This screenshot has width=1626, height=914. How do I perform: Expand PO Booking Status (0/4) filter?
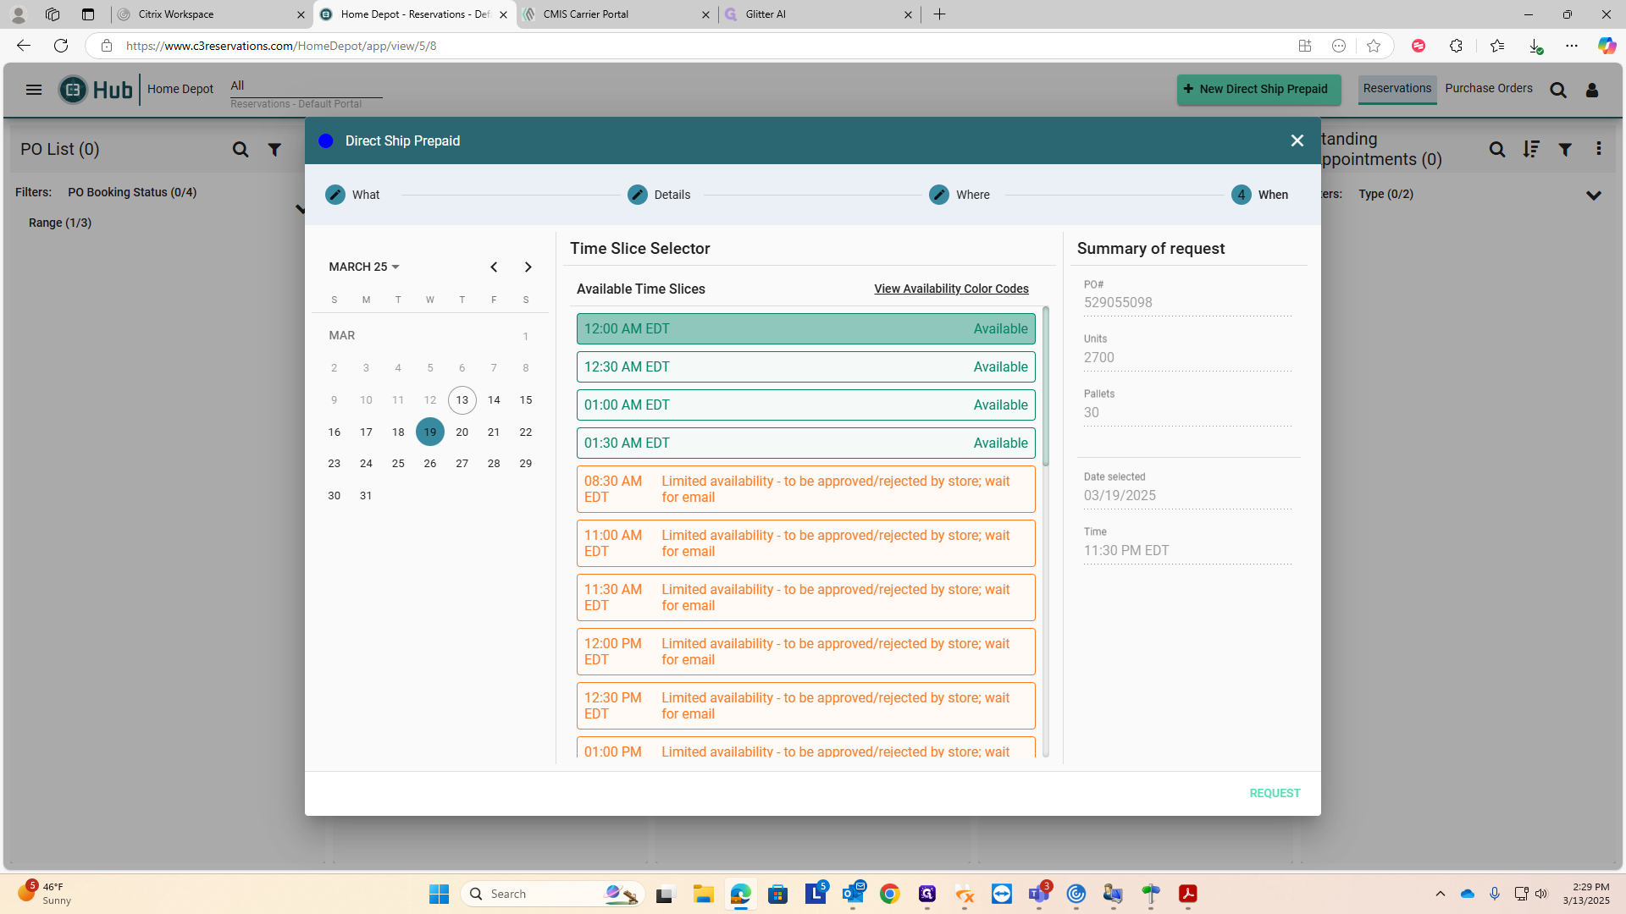132,192
